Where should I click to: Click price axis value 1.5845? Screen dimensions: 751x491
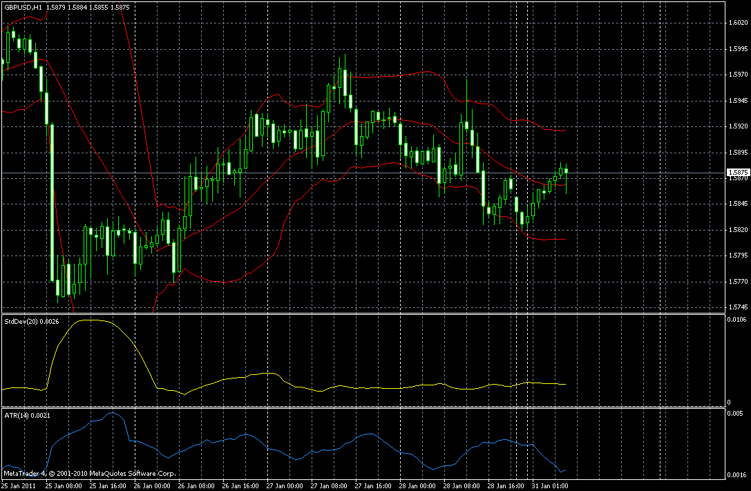click(x=738, y=204)
